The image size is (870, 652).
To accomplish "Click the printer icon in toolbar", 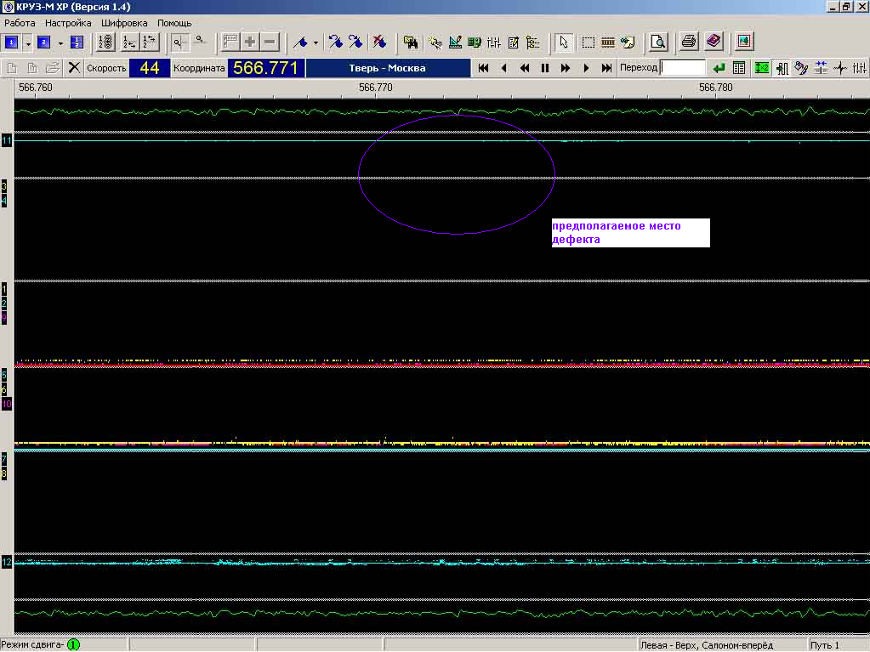I will tap(688, 42).
